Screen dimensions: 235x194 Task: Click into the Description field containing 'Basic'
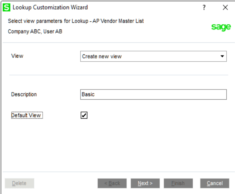[x=153, y=95]
